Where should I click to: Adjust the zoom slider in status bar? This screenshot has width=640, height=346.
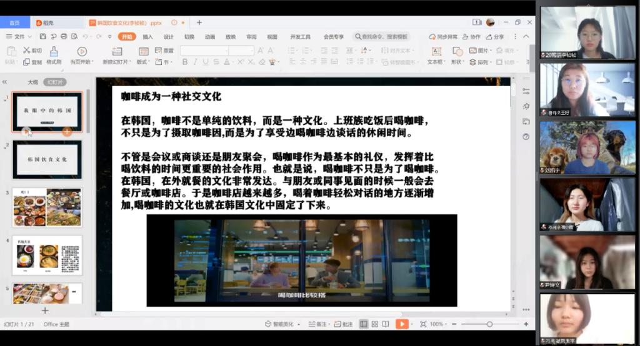pyautogui.click(x=489, y=324)
